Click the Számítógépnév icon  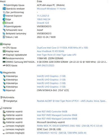coord(4,26)
